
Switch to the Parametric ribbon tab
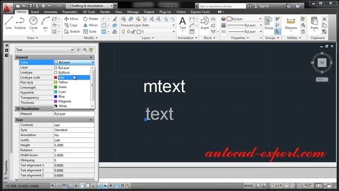[x=70, y=12]
